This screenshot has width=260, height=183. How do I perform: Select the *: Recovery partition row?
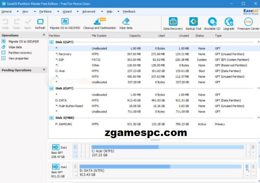click(154, 54)
